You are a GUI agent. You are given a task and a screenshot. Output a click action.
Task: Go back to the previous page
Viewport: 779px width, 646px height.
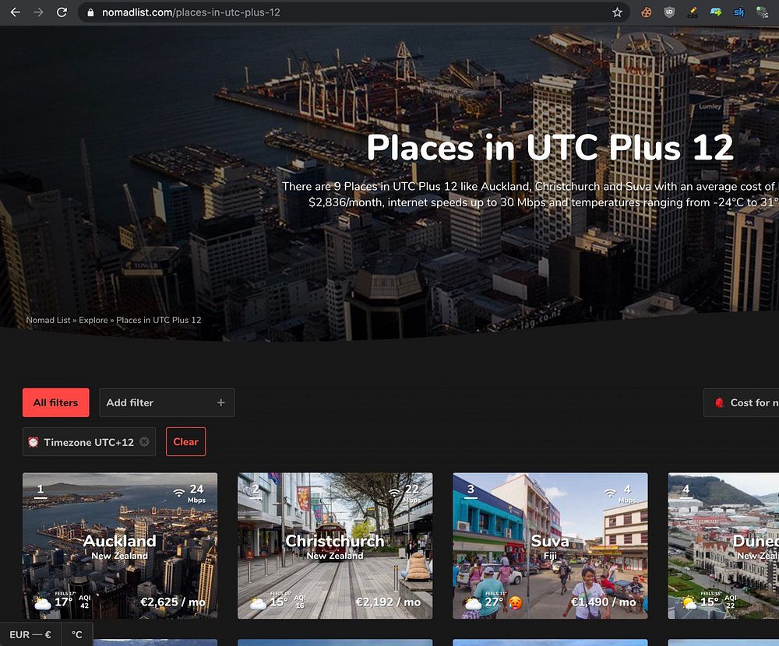tap(16, 12)
